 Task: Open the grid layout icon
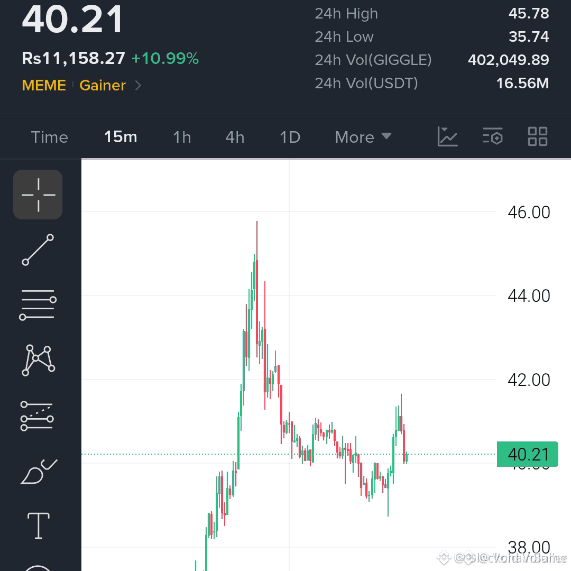538,136
